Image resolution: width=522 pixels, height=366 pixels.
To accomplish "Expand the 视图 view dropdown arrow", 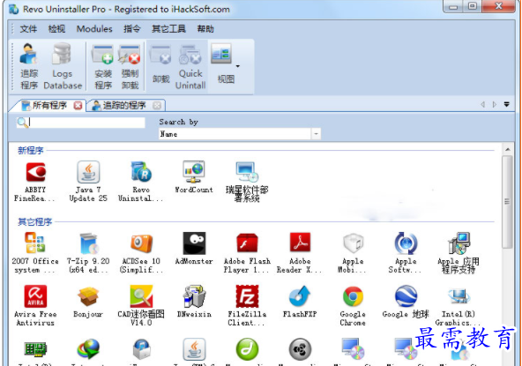I will click(238, 66).
